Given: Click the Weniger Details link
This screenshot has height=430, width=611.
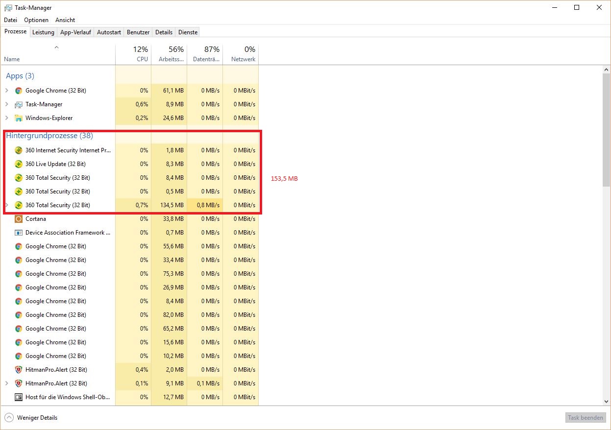Looking at the screenshot, I should [37, 418].
